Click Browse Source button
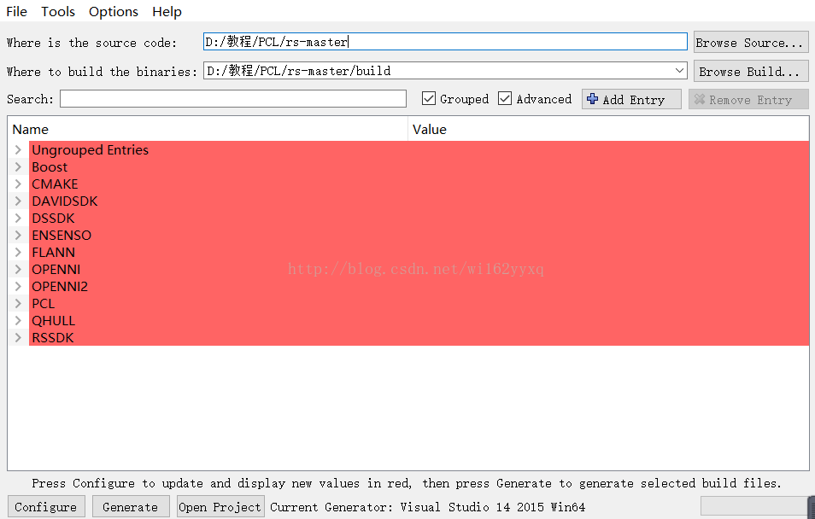The image size is (815, 519). pyautogui.click(x=751, y=43)
